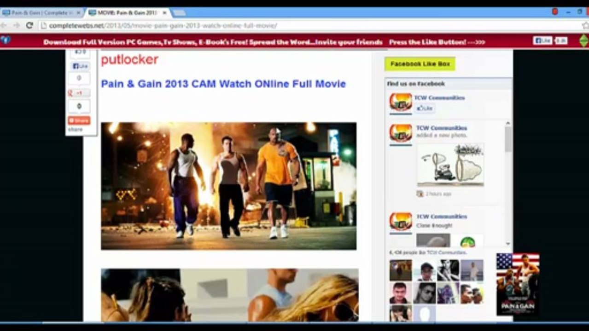Screen dimensions: 589x331
Task: Open the cartoon photo in the Facebook feed
Action: click(450, 164)
